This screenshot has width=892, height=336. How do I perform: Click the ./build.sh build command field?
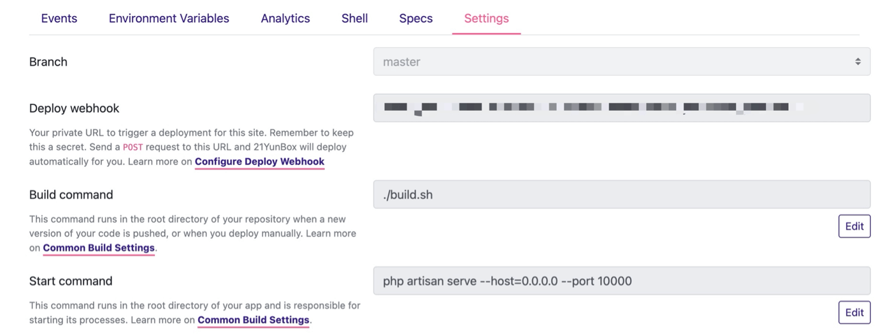point(621,194)
